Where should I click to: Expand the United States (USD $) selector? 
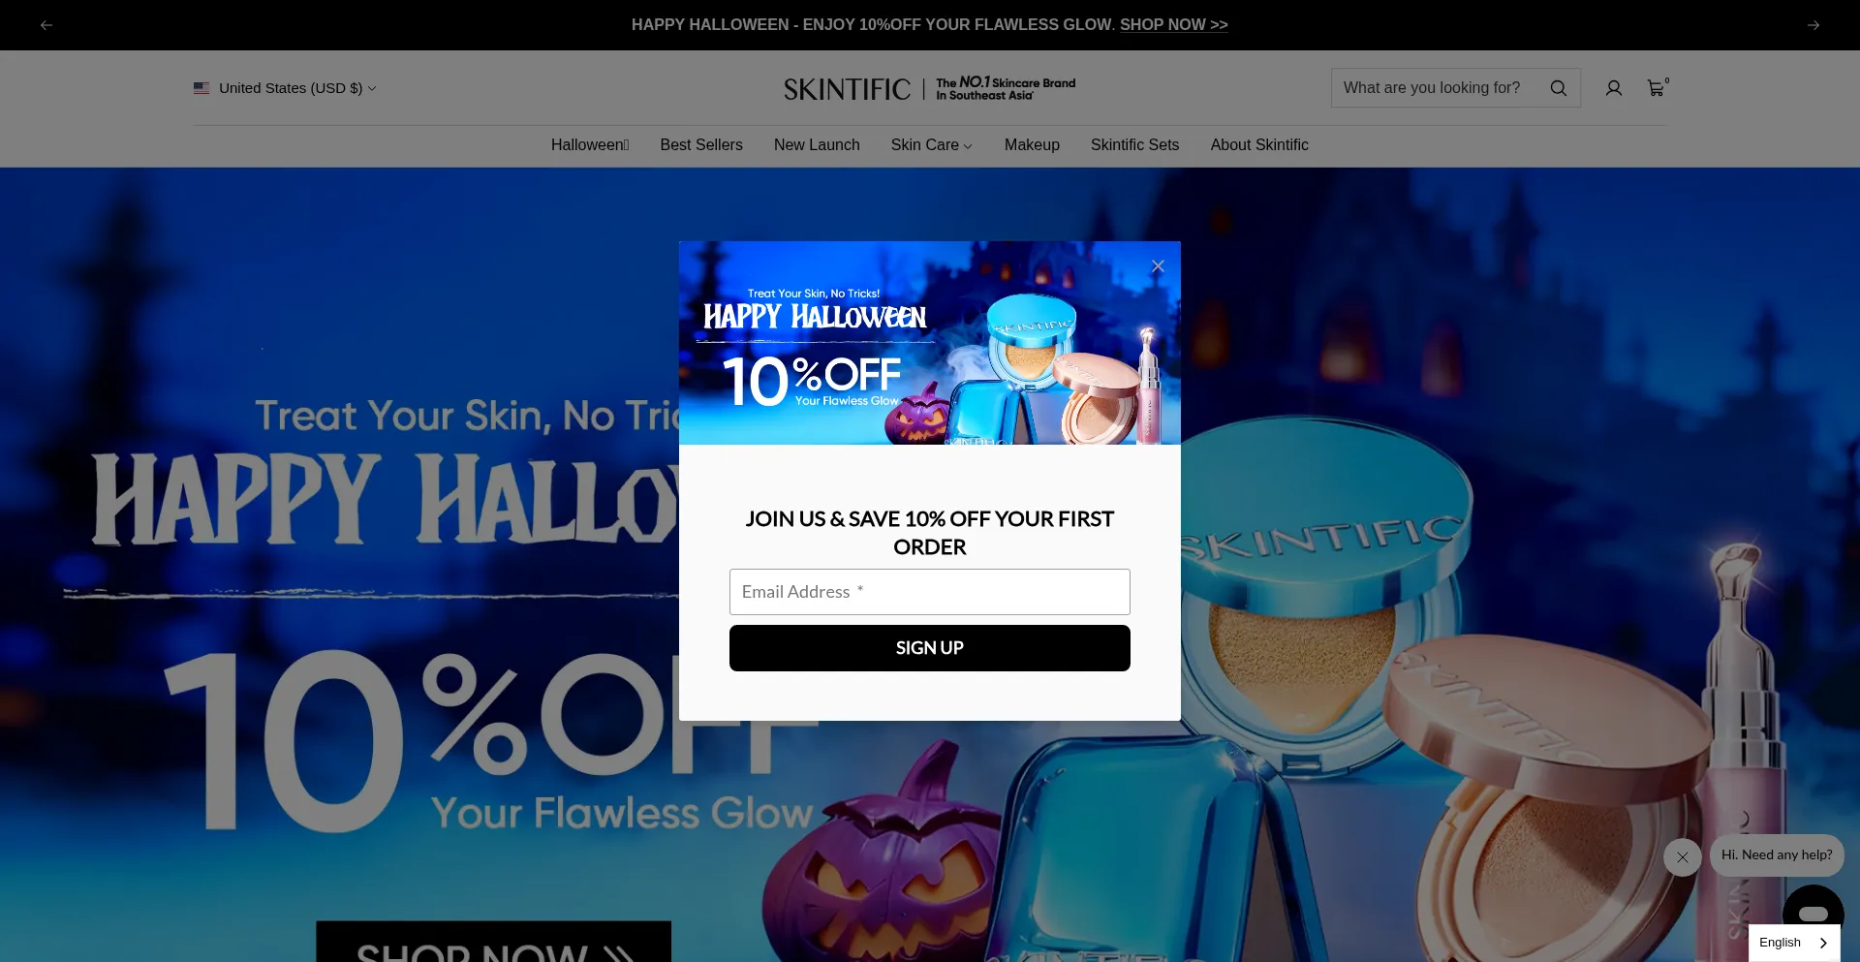pos(285,88)
